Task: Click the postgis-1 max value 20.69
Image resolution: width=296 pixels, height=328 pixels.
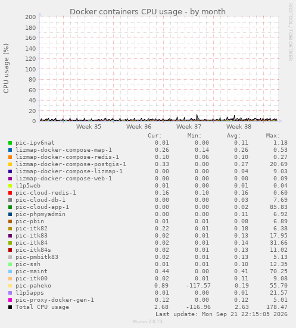Action: click(279, 164)
